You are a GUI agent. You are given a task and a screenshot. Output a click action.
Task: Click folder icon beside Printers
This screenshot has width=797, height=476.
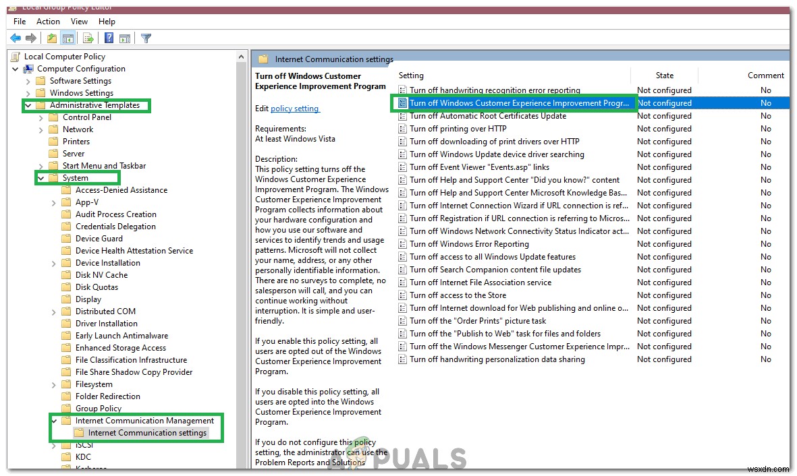click(x=53, y=142)
